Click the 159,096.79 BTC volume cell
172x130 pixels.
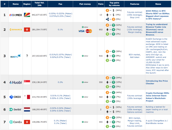tap(39, 122)
